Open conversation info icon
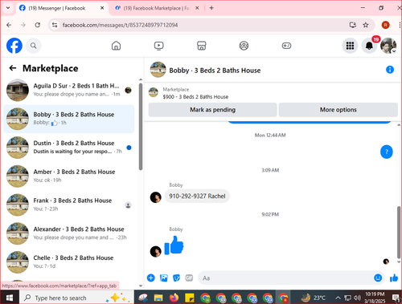The image size is (402, 304). (x=390, y=70)
